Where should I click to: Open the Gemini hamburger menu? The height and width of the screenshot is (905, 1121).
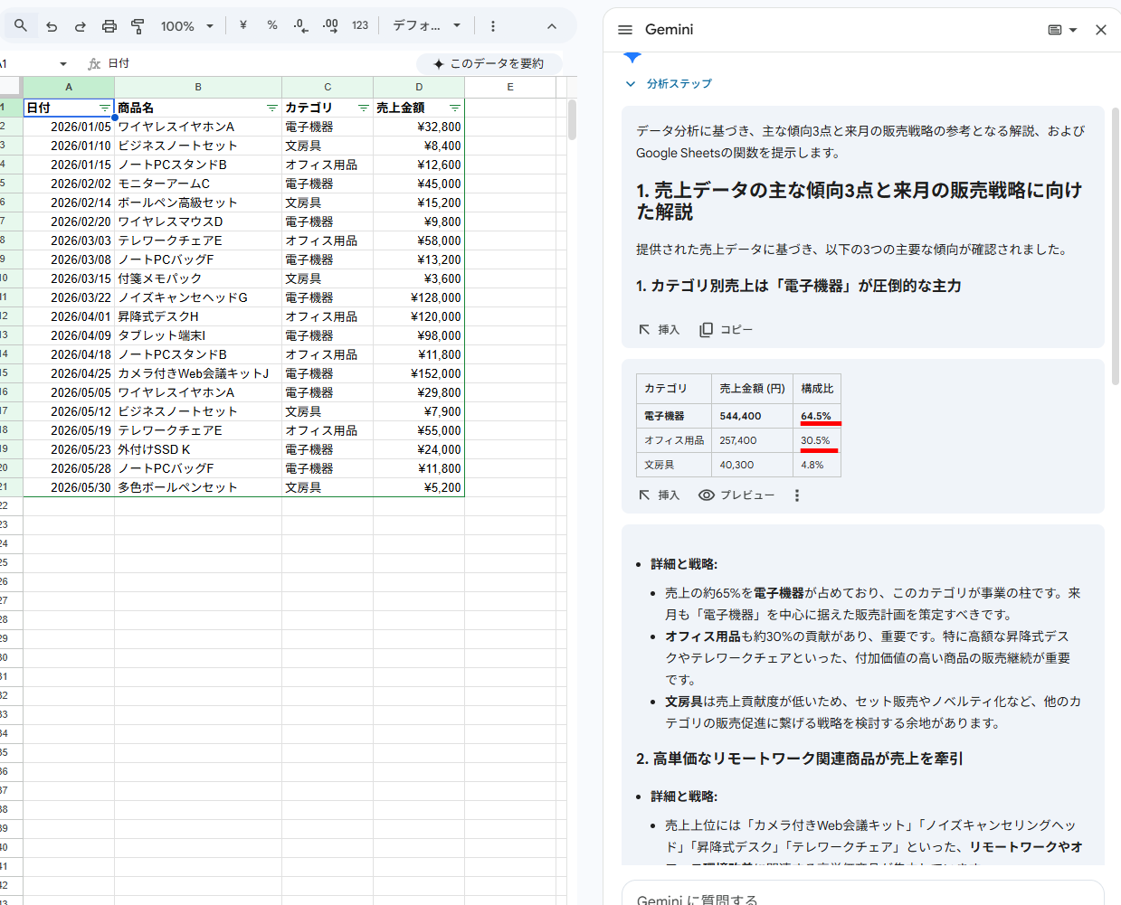click(x=625, y=30)
